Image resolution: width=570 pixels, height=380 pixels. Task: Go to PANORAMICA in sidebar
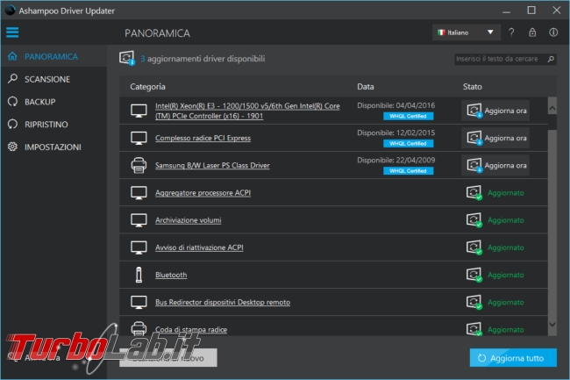click(x=53, y=56)
